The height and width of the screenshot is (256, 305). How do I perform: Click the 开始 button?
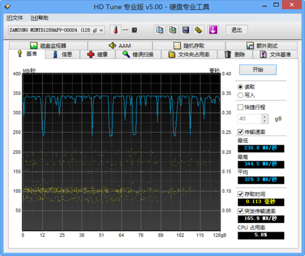(x=258, y=70)
